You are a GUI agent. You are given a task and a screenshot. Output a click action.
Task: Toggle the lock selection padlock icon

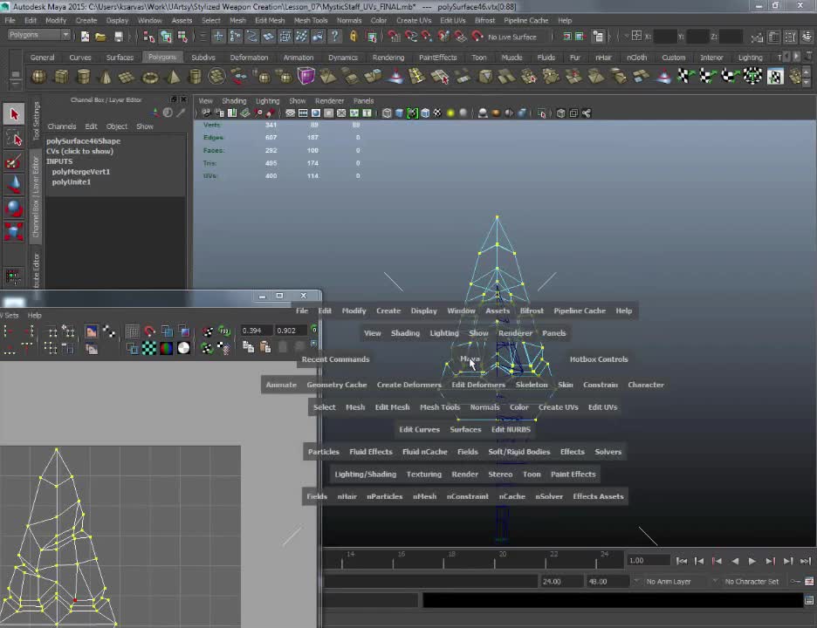click(x=354, y=36)
